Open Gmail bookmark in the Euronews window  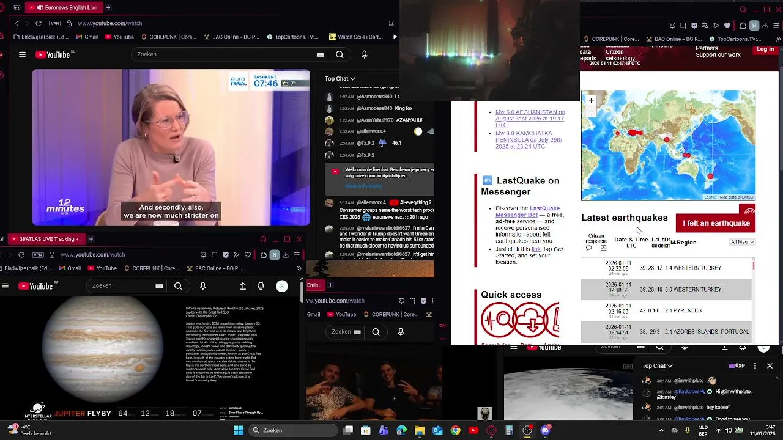click(86, 37)
